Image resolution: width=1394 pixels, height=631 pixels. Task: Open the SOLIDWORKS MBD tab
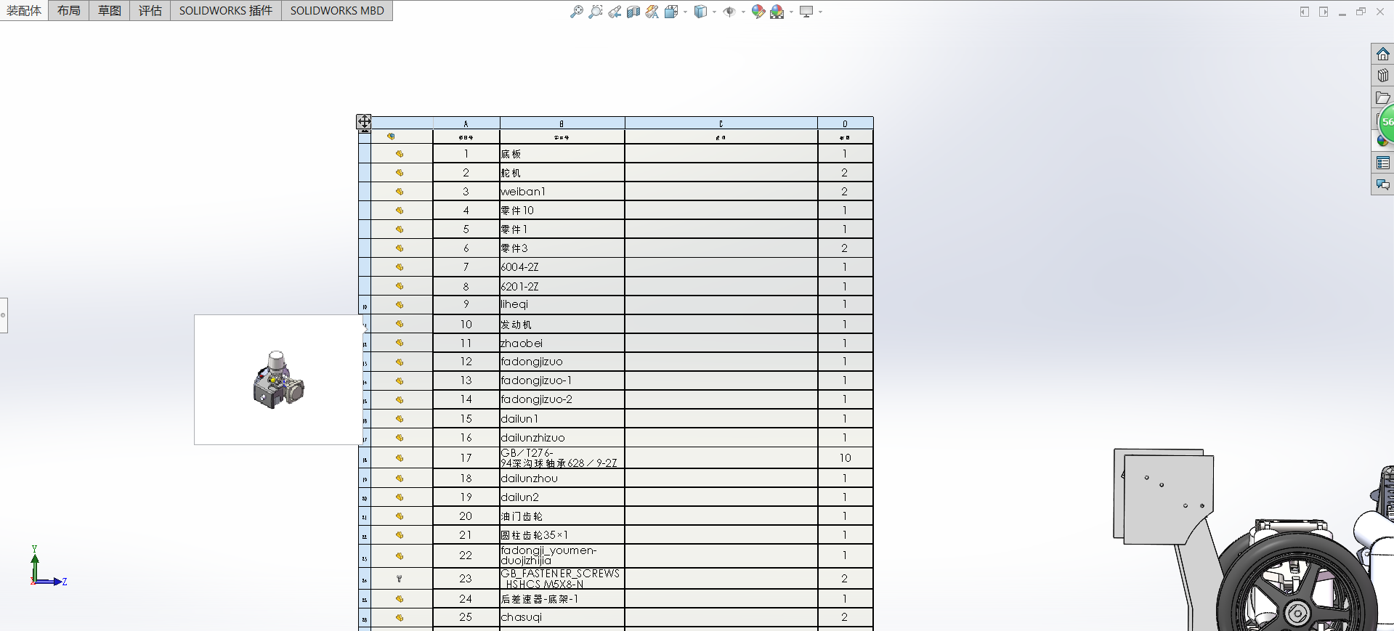click(x=337, y=10)
